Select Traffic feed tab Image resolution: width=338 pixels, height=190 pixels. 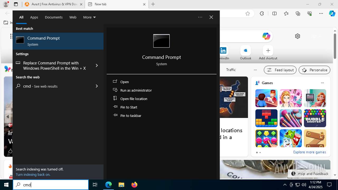coord(231,70)
